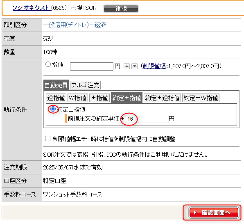This screenshot has width=244, height=224.
Task: Select the 約定±指値 radio button
Action: tap(53, 109)
